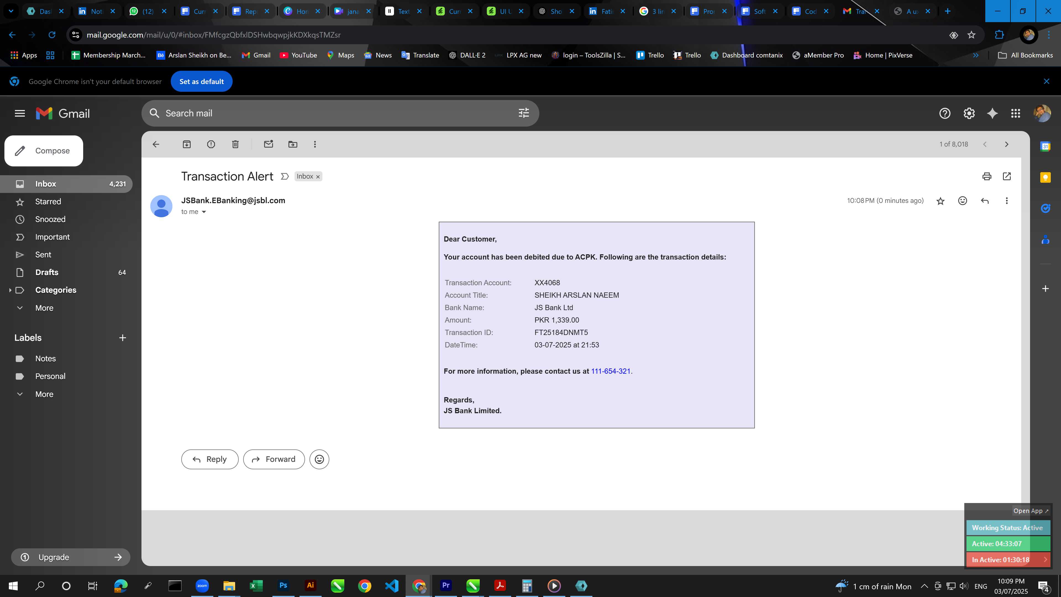Open Gmail settings gear
Screen dimensions: 1061x597
click(969, 113)
